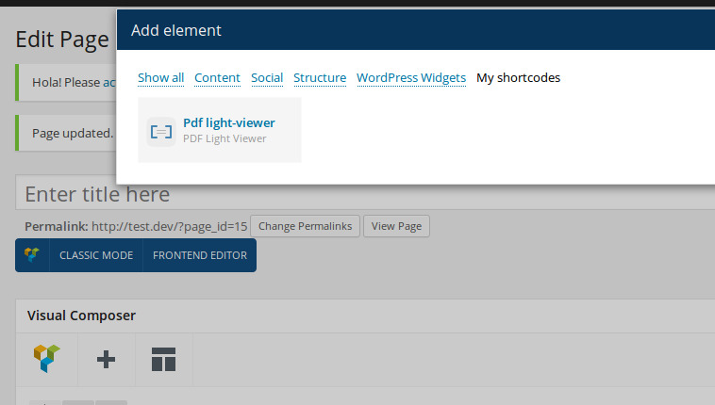Click the View Page button
This screenshot has width=715, height=405.
(396, 226)
